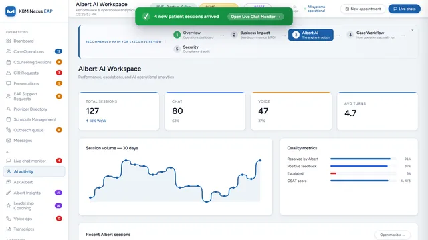Click the Voice ops phone icon

tap(9, 219)
